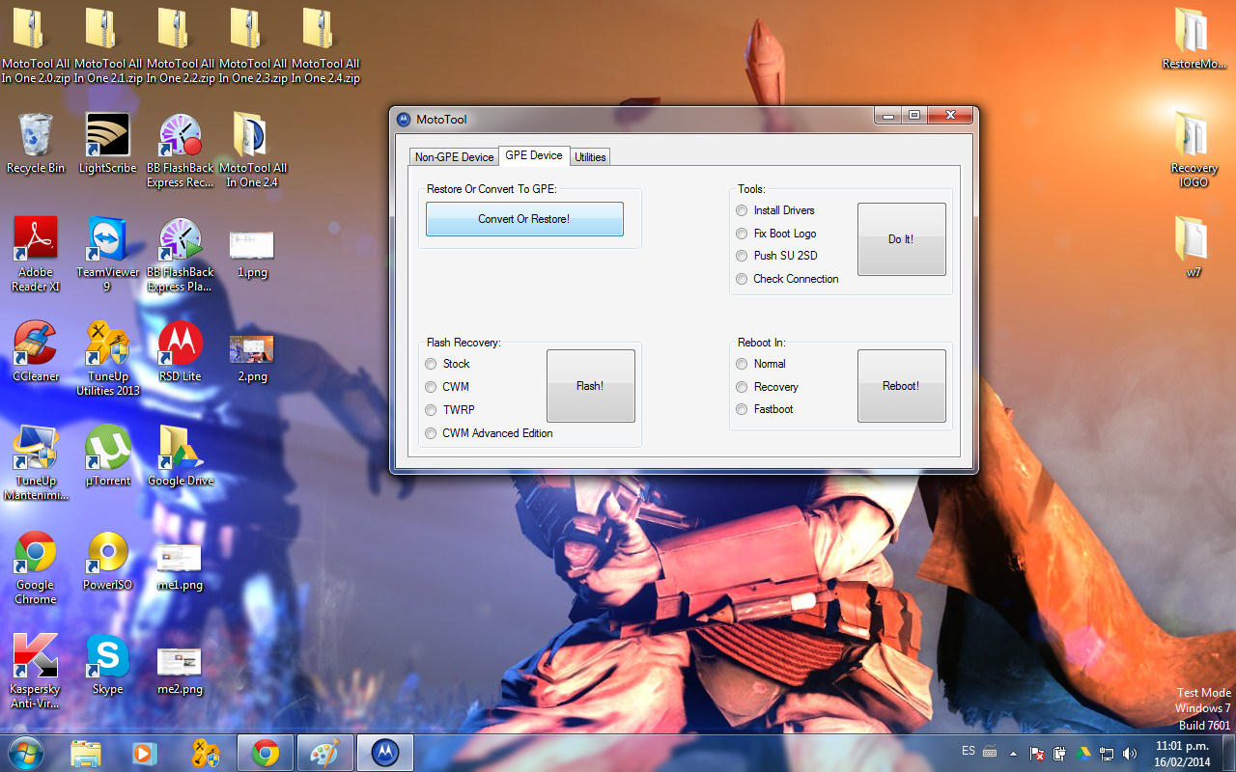The height and width of the screenshot is (772, 1236).
Task: Choose Normal reboot mode
Action: click(761, 364)
